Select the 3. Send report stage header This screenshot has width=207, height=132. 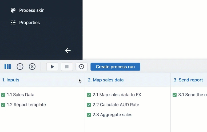click(188, 80)
